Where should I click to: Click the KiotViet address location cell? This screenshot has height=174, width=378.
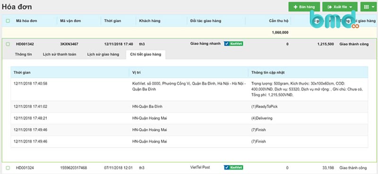[x=189, y=87]
